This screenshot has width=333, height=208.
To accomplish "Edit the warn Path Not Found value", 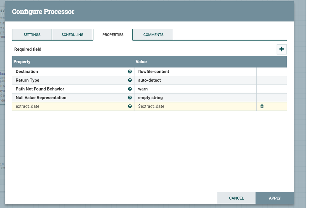I will pyautogui.click(x=195, y=89).
